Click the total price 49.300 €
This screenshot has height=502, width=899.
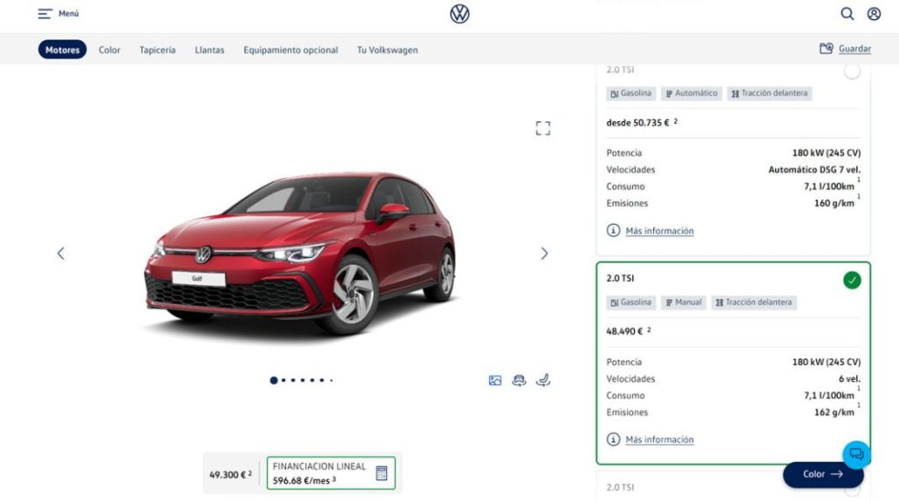(227, 475)
